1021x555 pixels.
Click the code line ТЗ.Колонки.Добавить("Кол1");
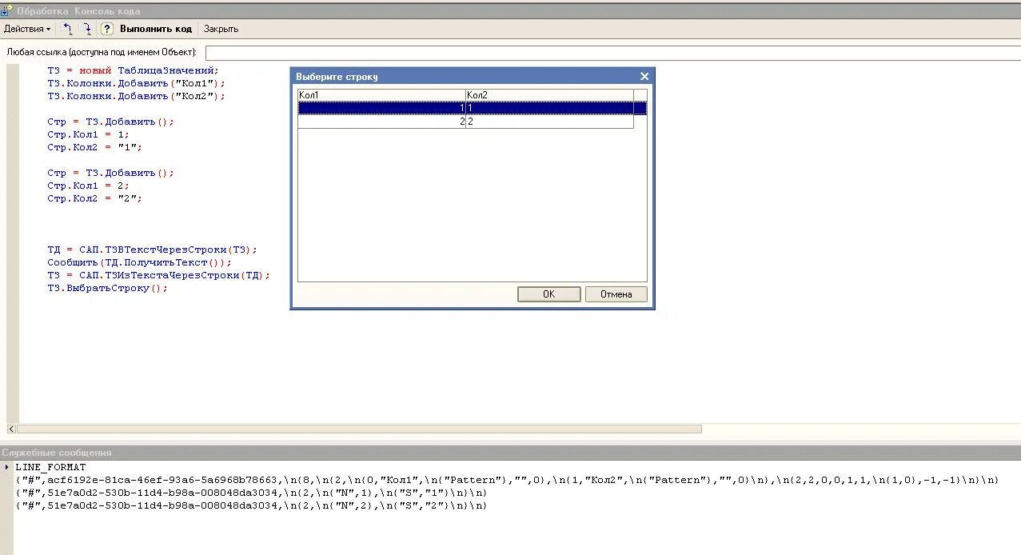pyautogui.click(x=137, y=83)
